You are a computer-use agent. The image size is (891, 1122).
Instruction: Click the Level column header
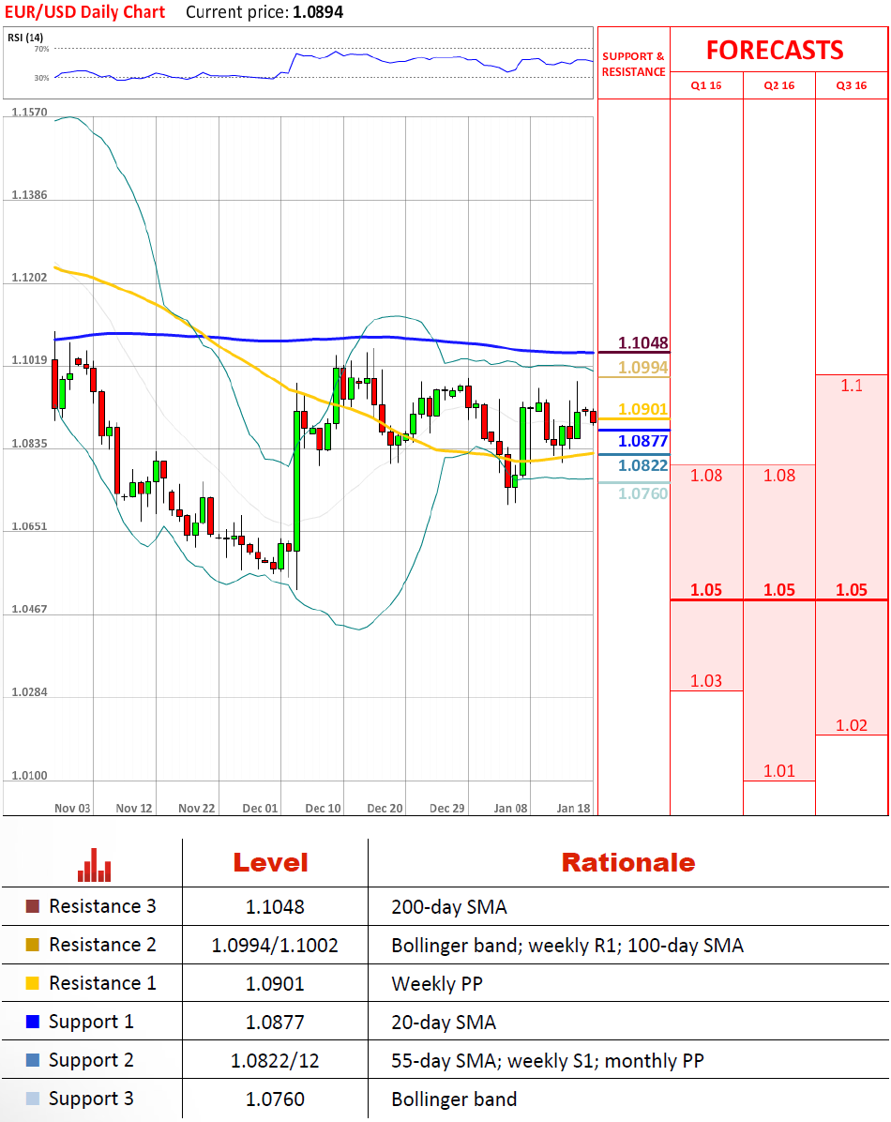(x=270, y=863)
